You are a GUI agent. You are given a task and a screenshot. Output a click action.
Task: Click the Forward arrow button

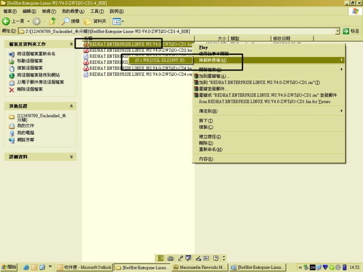36,21
